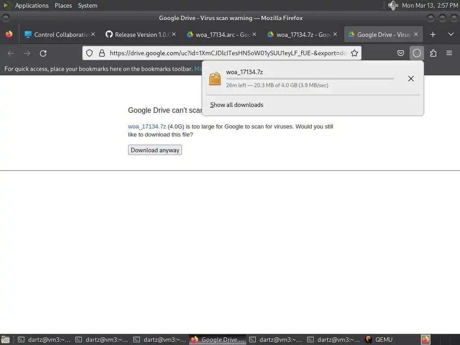Open a new tab with plus icon
460x345 pixels.
click(x=433, y=34)
